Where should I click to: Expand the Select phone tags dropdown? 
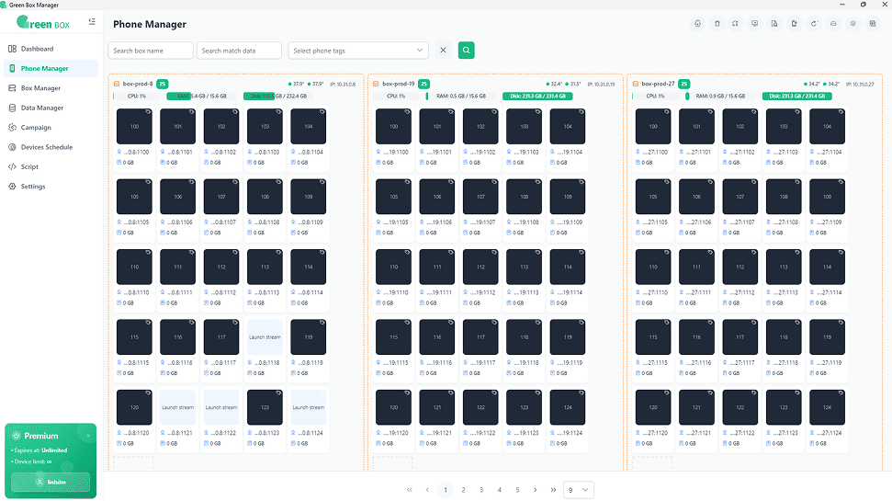pyautogui.click(x=358, y=51)
